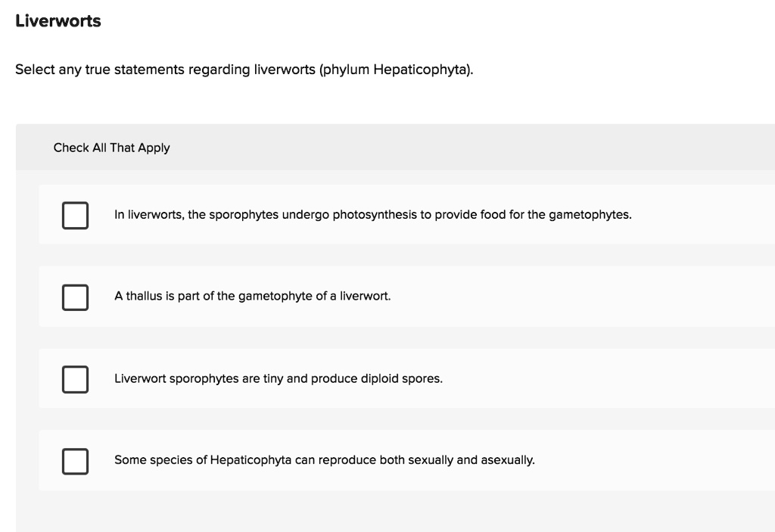Click the 'Liverworts' page heading
This screenshot has width=775, height=532.
tap(58, 21)
